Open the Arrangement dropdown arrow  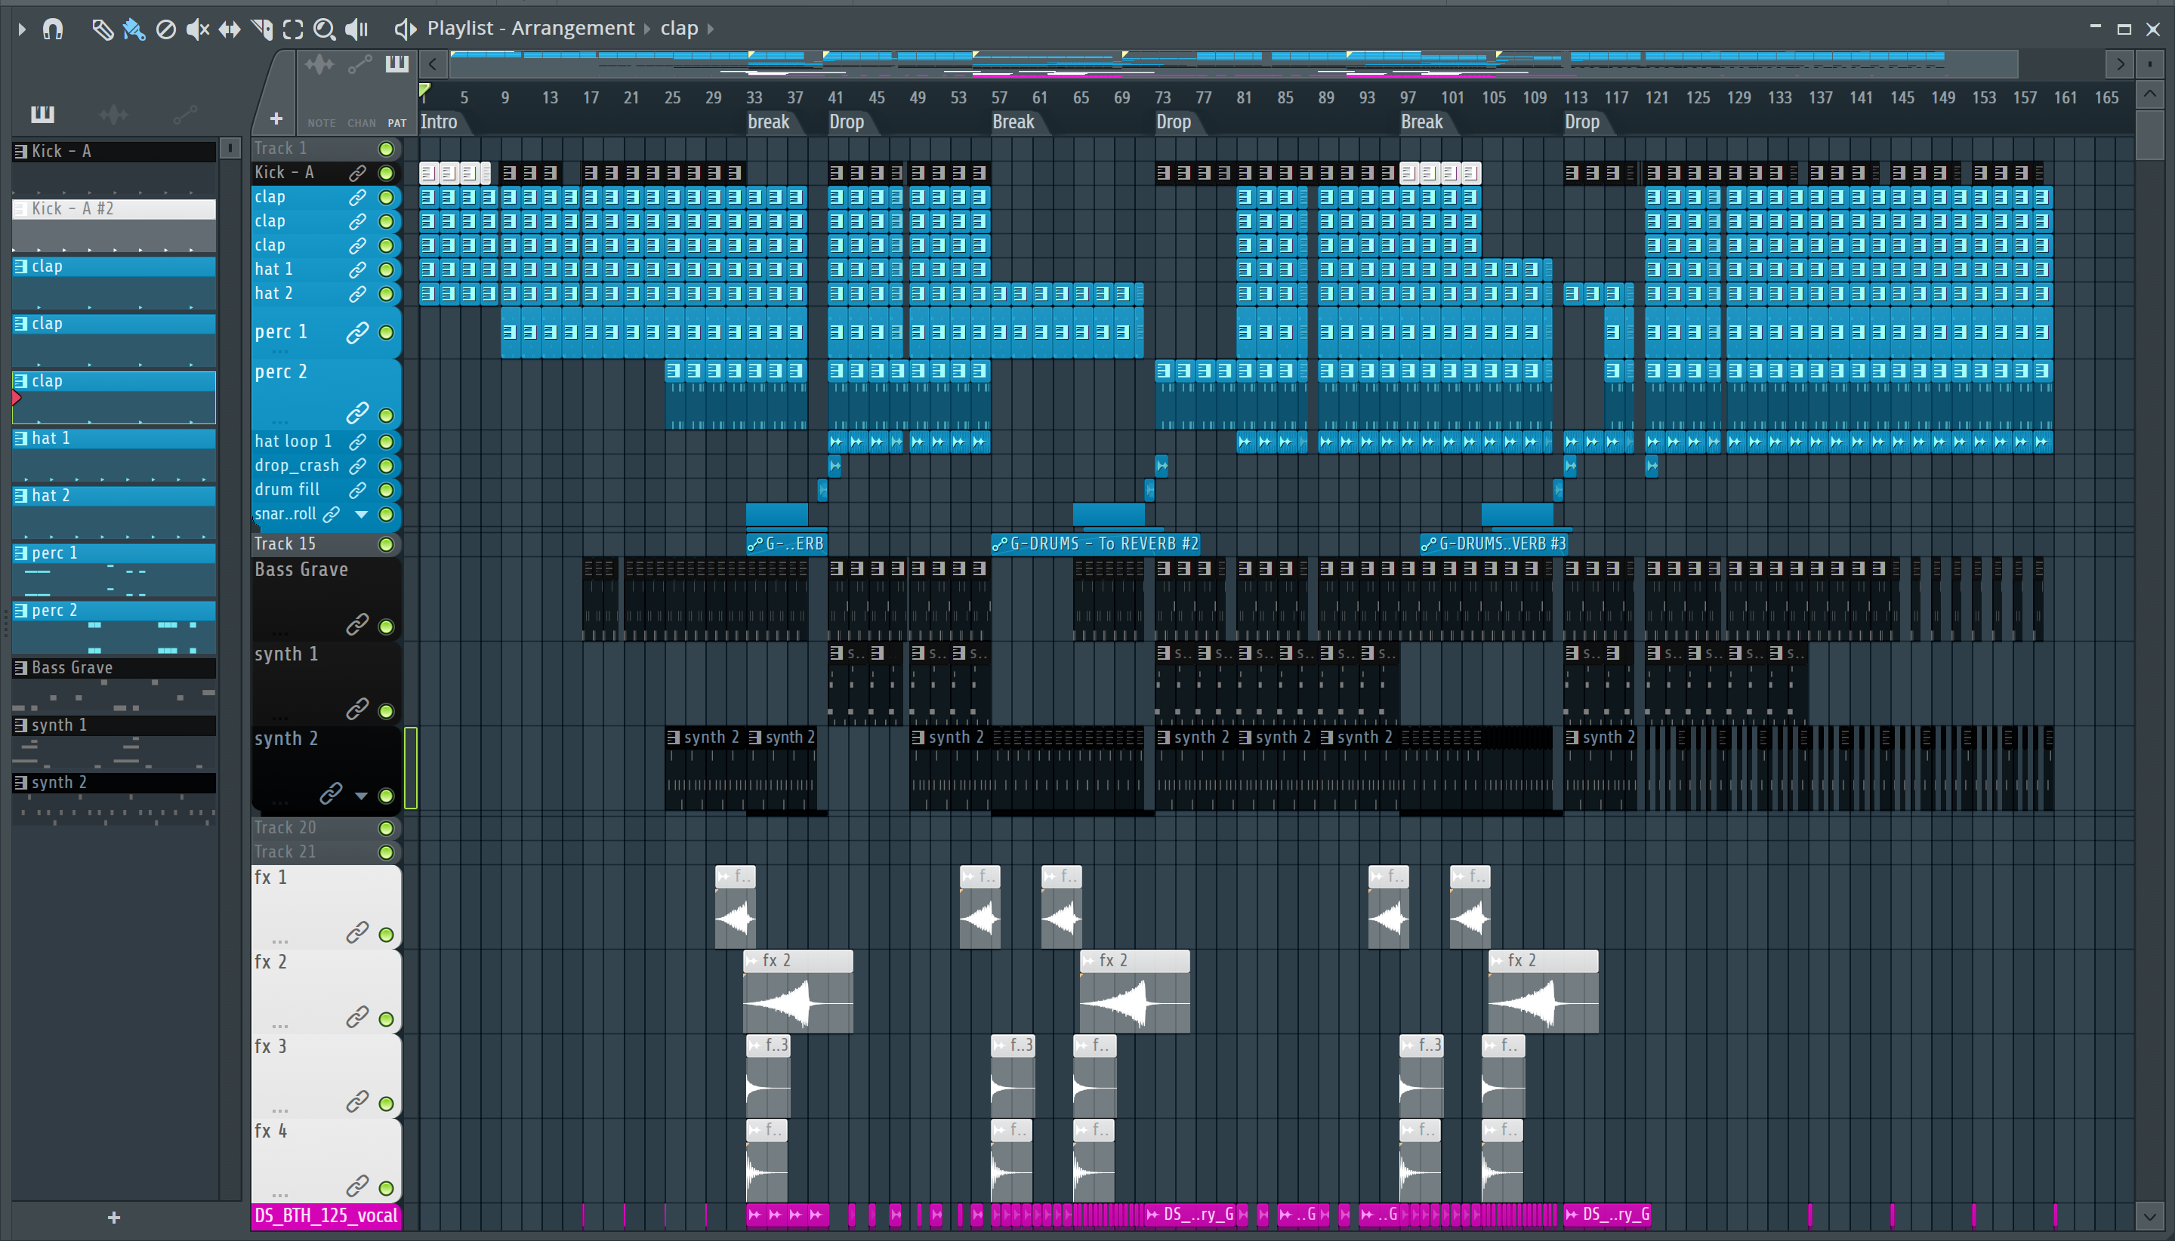(x=646, y=28)
